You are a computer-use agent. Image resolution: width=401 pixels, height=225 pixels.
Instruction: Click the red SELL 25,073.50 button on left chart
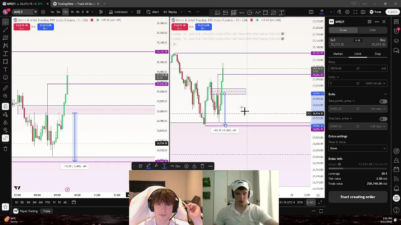click(22, 27)
